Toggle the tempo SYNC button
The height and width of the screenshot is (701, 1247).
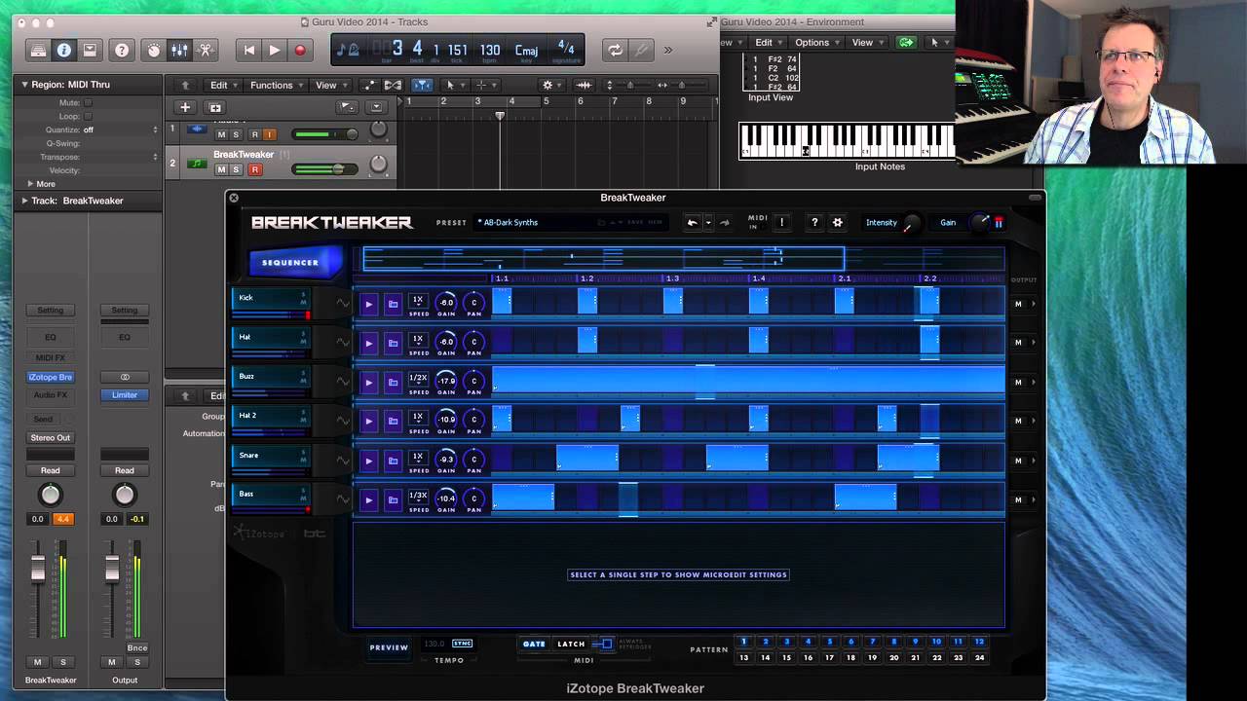point(463,644)
